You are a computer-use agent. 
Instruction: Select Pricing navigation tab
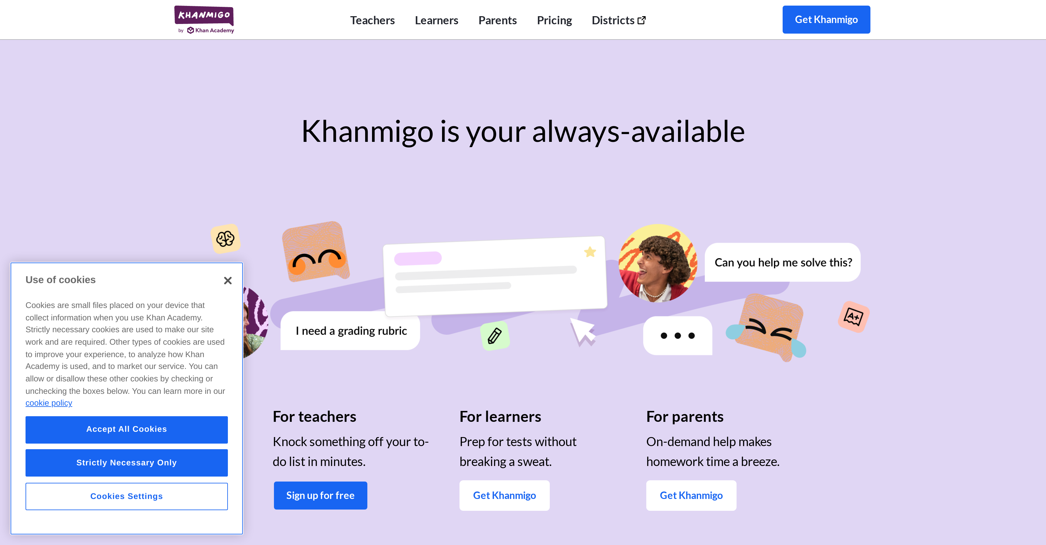click(554, 19)
